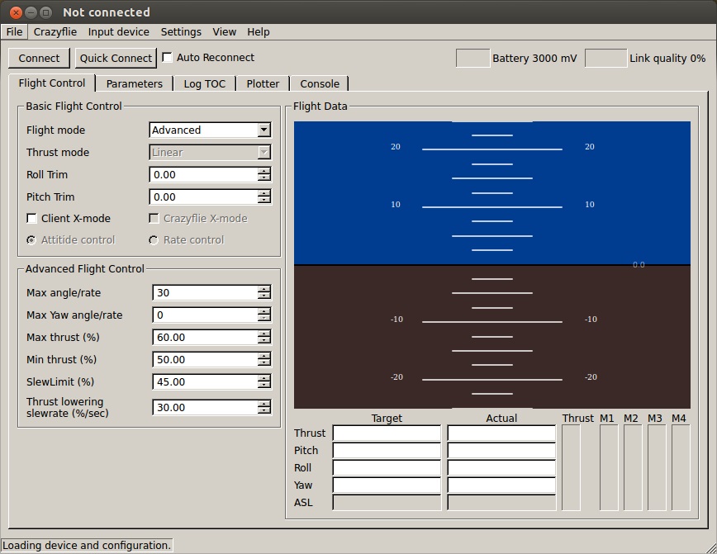Open the File menu
This screenshot has height=554, width=717.
(x=14, y=32)
